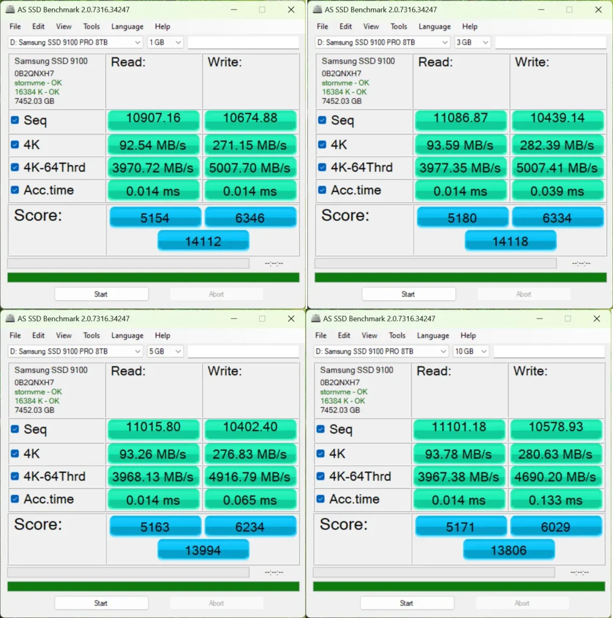Open Tools menu in the 10 GB window
The image size is (613, 618).
point(397,336)
